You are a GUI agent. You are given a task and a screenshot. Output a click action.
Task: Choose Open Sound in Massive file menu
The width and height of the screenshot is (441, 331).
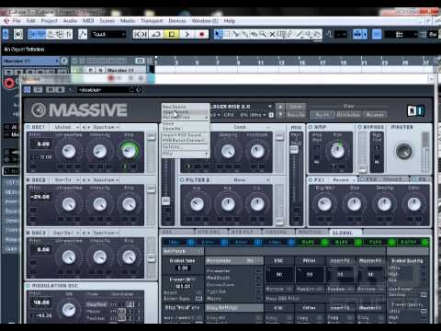(x=185, y=112)
